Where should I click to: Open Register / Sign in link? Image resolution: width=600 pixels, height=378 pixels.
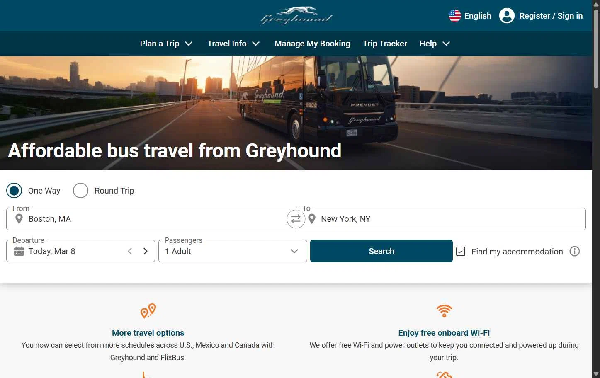551,16
